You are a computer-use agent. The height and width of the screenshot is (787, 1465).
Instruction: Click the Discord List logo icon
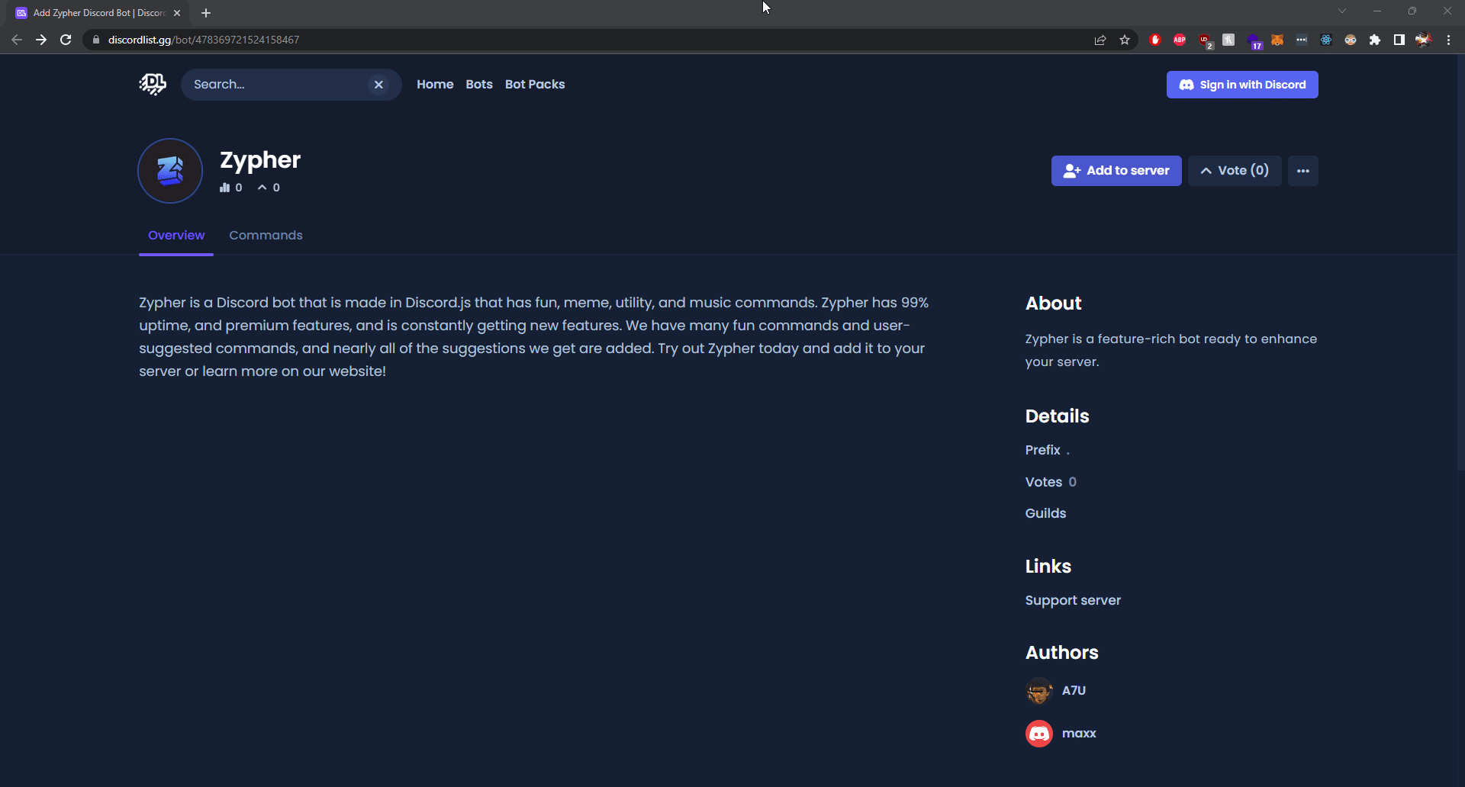click(x=152, y=84)
